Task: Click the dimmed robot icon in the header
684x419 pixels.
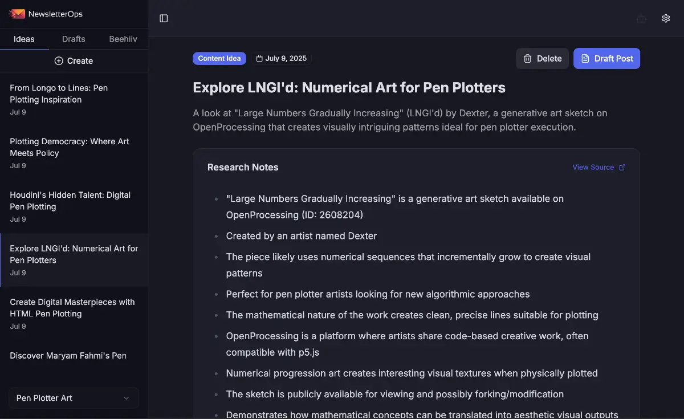Action: tap(641, 18)
